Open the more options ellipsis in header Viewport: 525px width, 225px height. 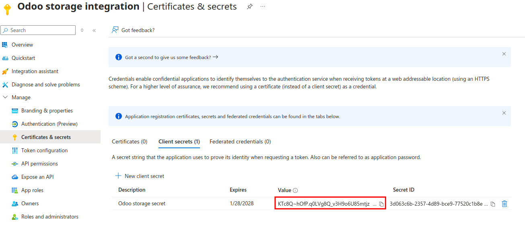263,6
